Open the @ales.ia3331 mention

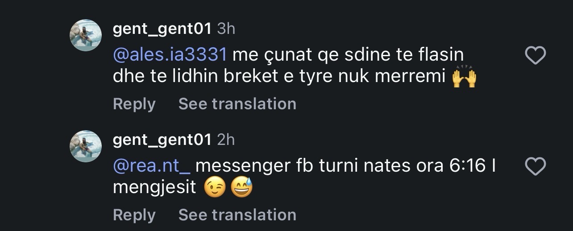pyautogui.click(x=170, y=55)
